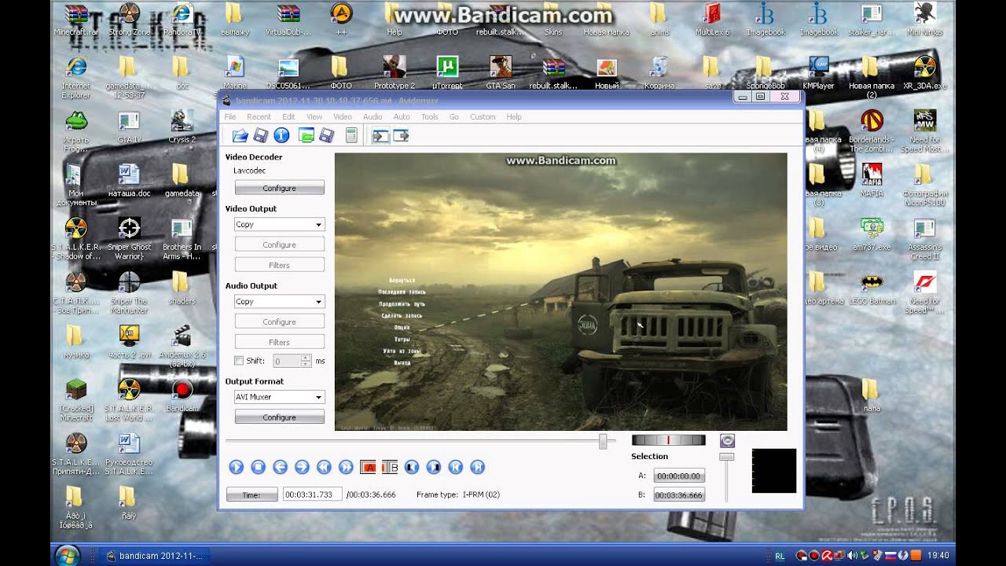Select the µTorrent desktop icon
Viewport: 1006px width, 566px height.
[x=447, y=72]
